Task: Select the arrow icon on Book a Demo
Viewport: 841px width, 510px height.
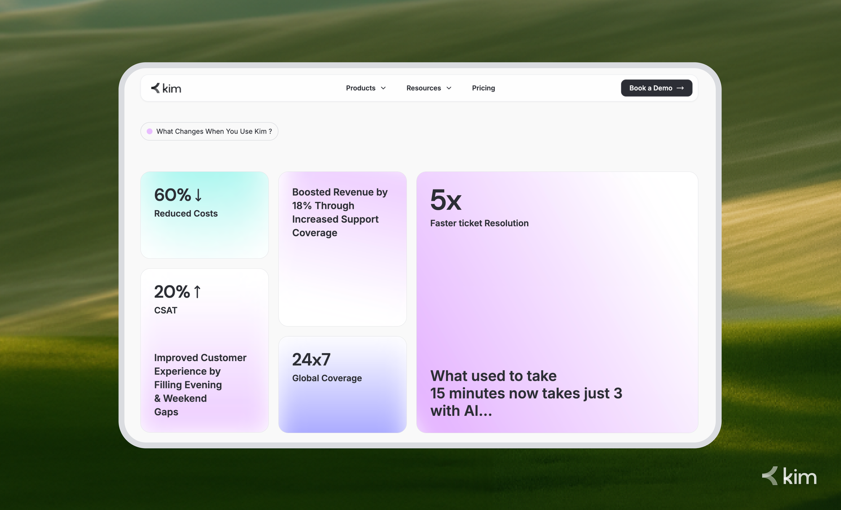Action: (680, 88)
